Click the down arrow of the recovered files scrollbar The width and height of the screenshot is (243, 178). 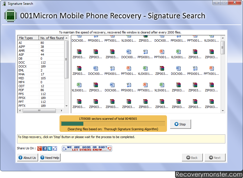coord(223,111)
